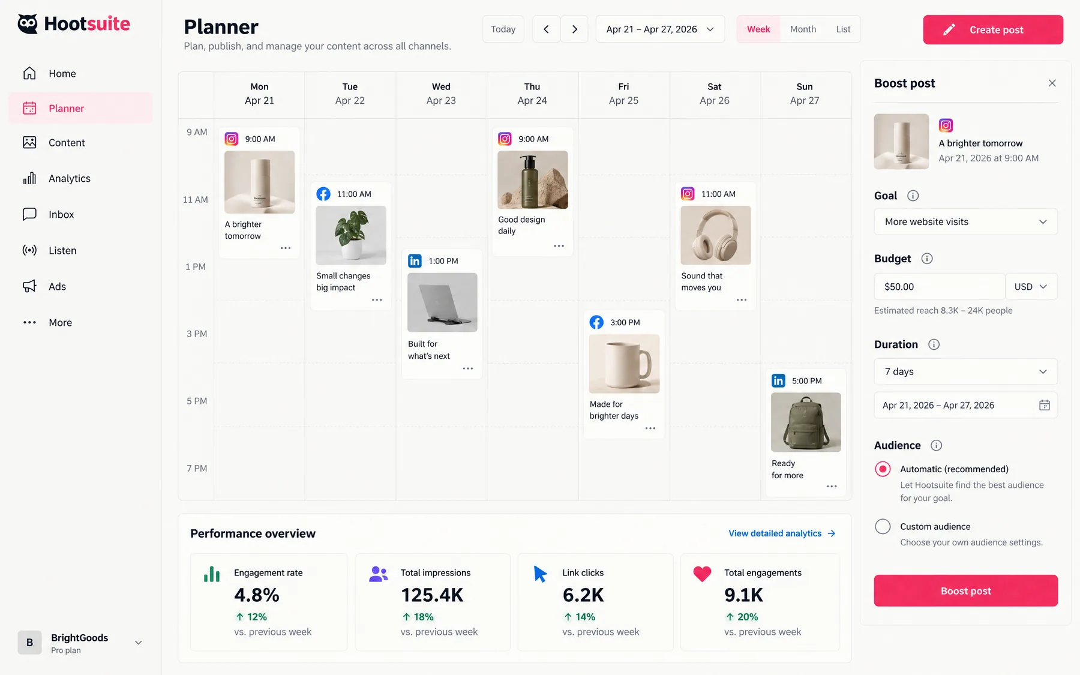
Task: Open View detailed analytics link
Action: click(x=782, y=533)
